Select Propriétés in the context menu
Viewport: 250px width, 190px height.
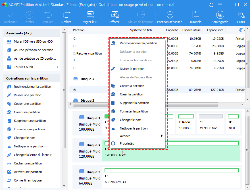click(x=127, y=143)
